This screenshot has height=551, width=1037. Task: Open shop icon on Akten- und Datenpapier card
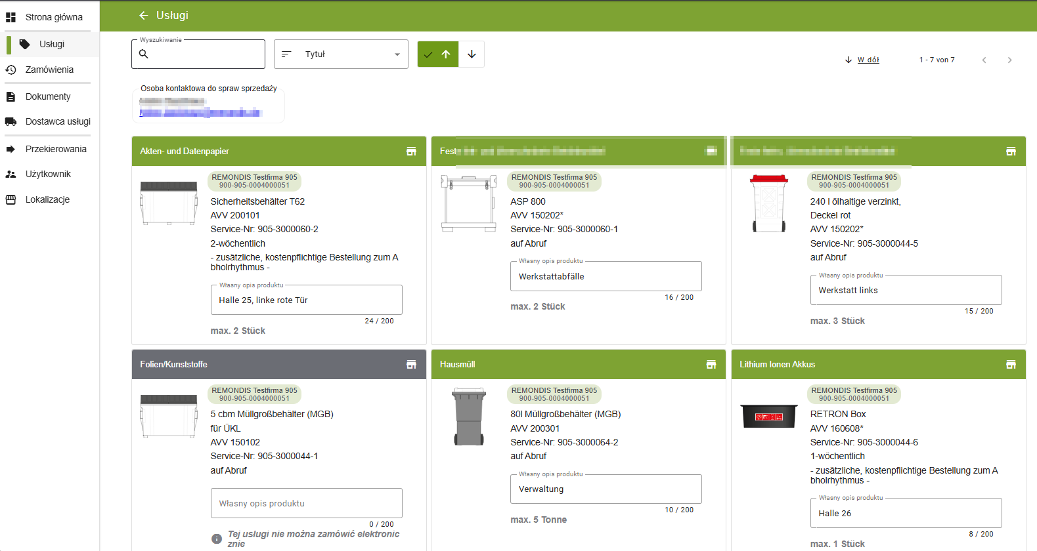(x=411, y=152)
